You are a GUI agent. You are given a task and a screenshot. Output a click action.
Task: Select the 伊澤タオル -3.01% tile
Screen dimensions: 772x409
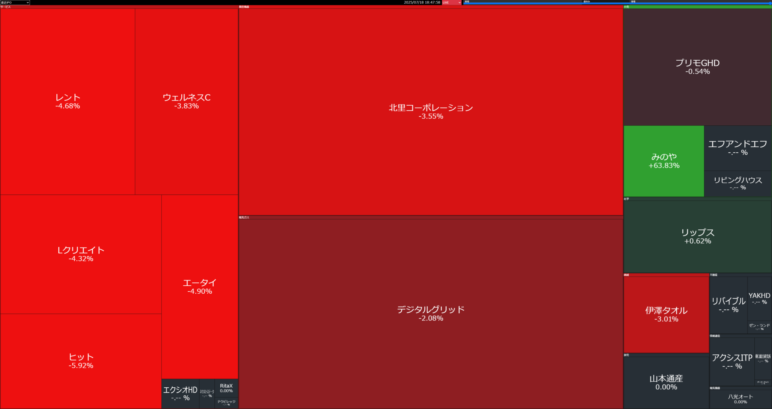(666, 315)
